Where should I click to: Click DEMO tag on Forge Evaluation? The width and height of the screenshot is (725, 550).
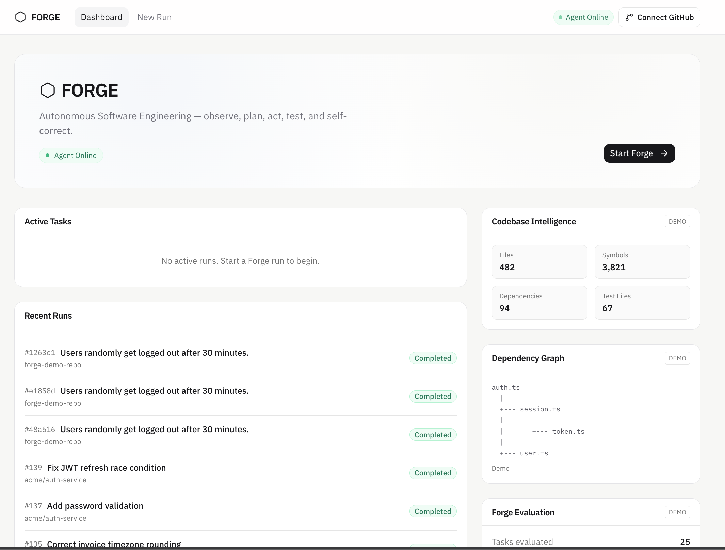[677, 512]
